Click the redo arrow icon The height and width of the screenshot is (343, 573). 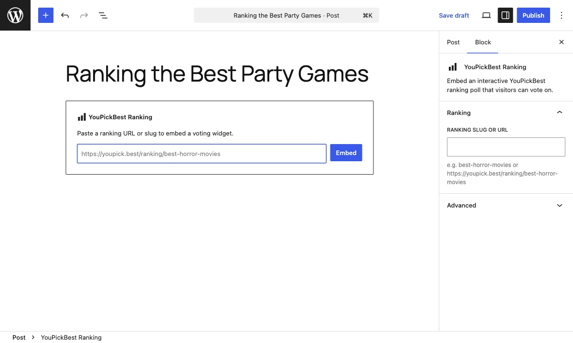84,15
